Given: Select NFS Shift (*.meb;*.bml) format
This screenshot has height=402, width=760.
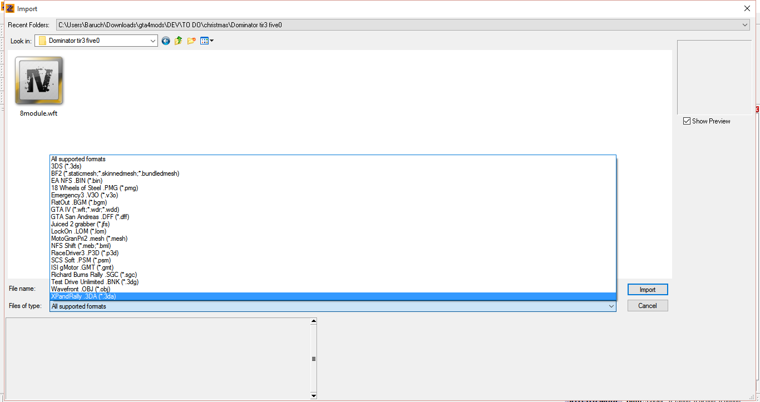Looking at the screenshot, I should (333, 246).
